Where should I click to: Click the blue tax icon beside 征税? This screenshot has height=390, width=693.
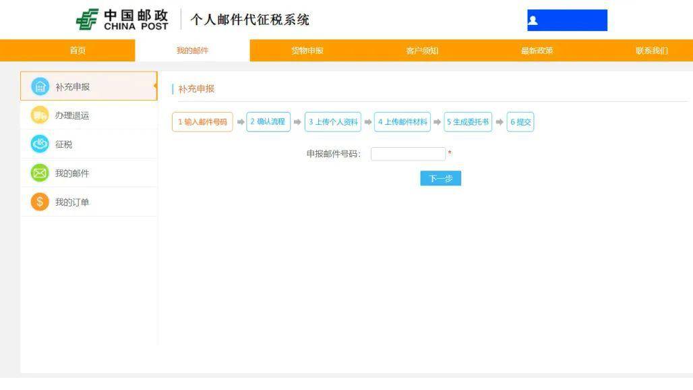40,144
